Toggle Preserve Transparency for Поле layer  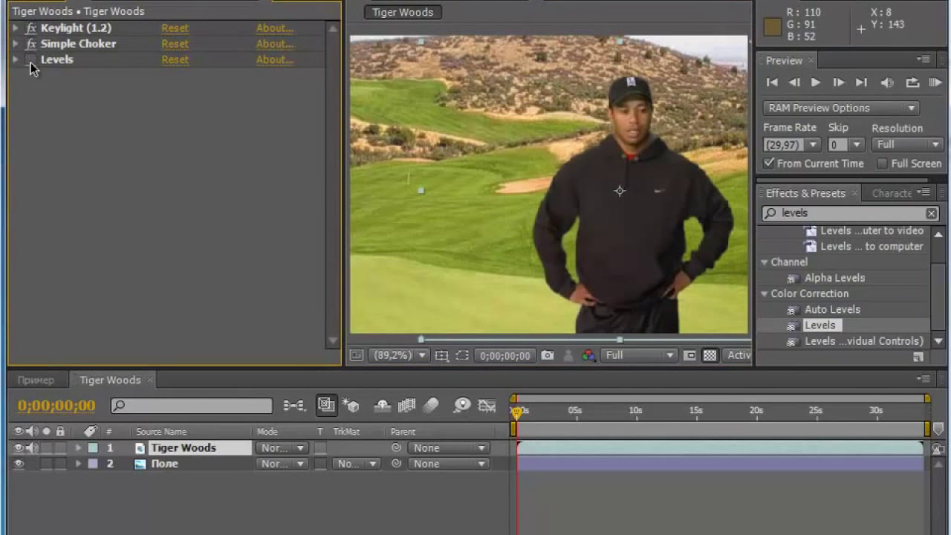click(320, 464)
